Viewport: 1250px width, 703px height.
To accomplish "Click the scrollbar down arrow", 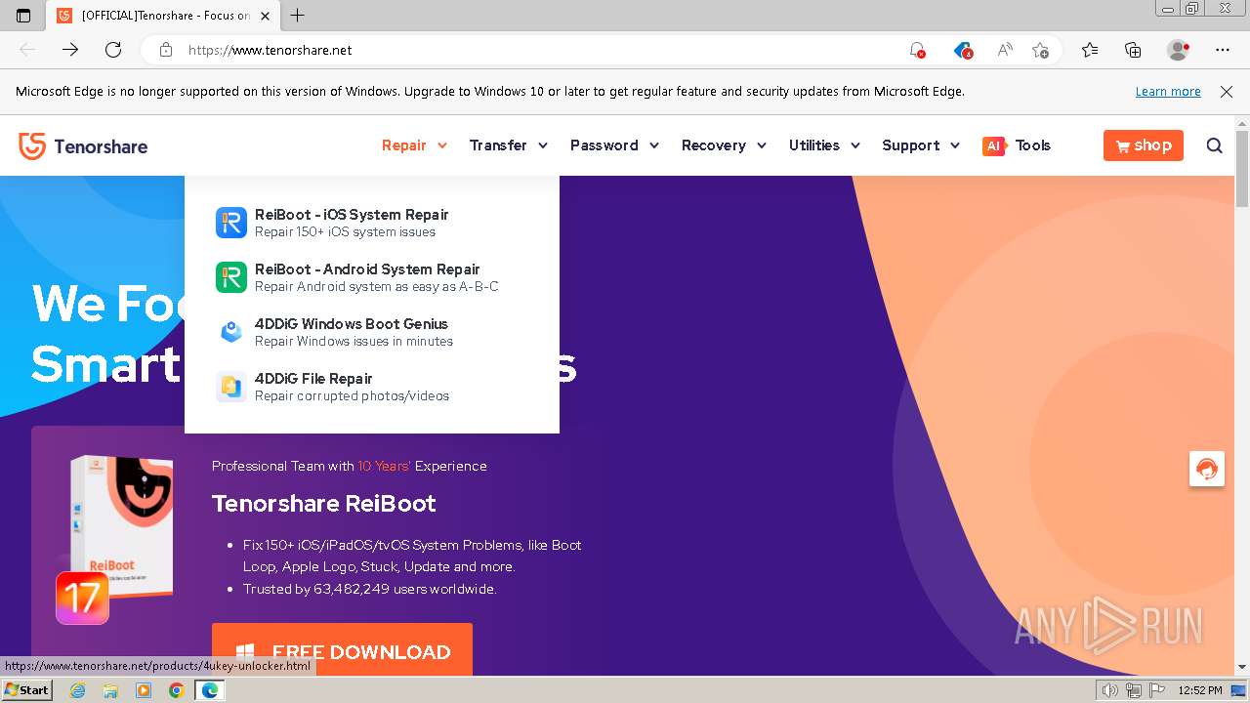I will tap(1242, 667).
